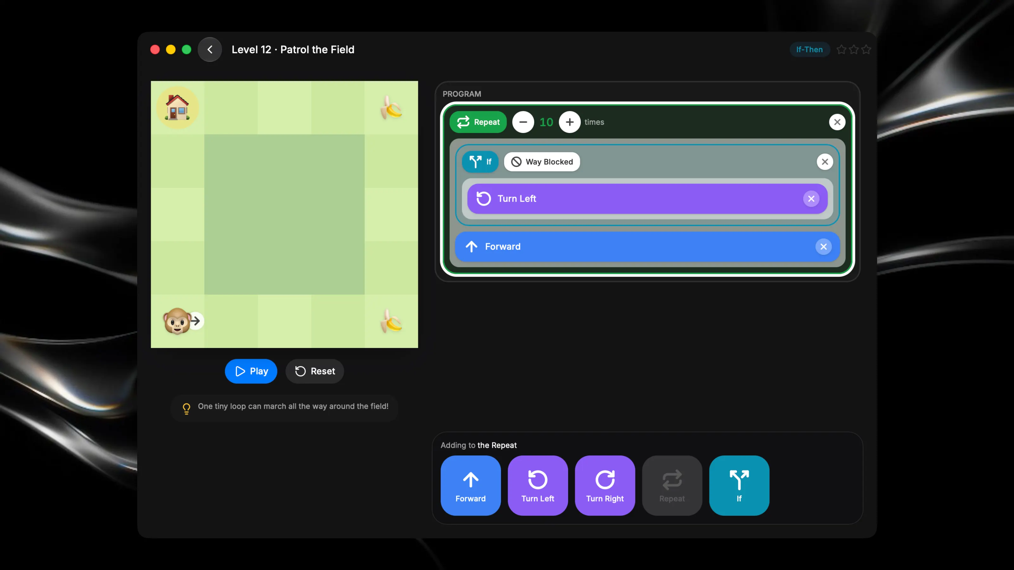Reset the level
The image size is (1014, 570).
(x=315, y=371)
